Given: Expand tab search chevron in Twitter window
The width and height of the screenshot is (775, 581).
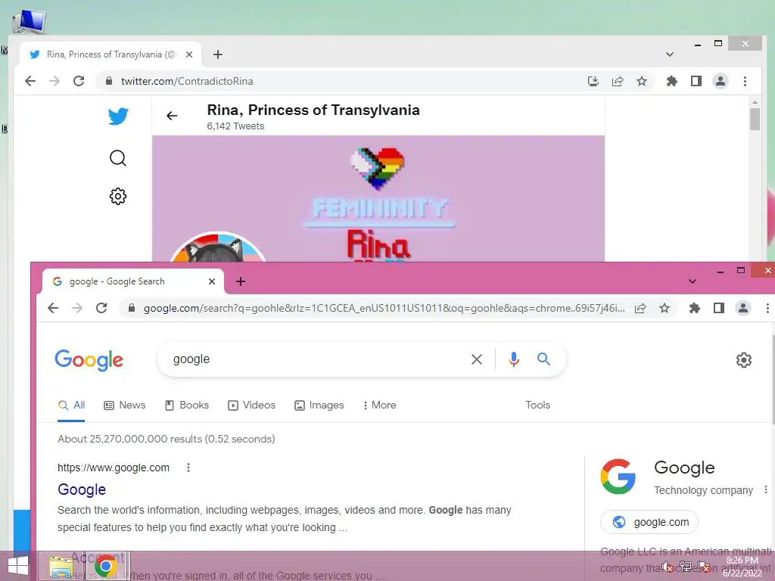Looking at the screenshot, I should click(x=670, y=54).
